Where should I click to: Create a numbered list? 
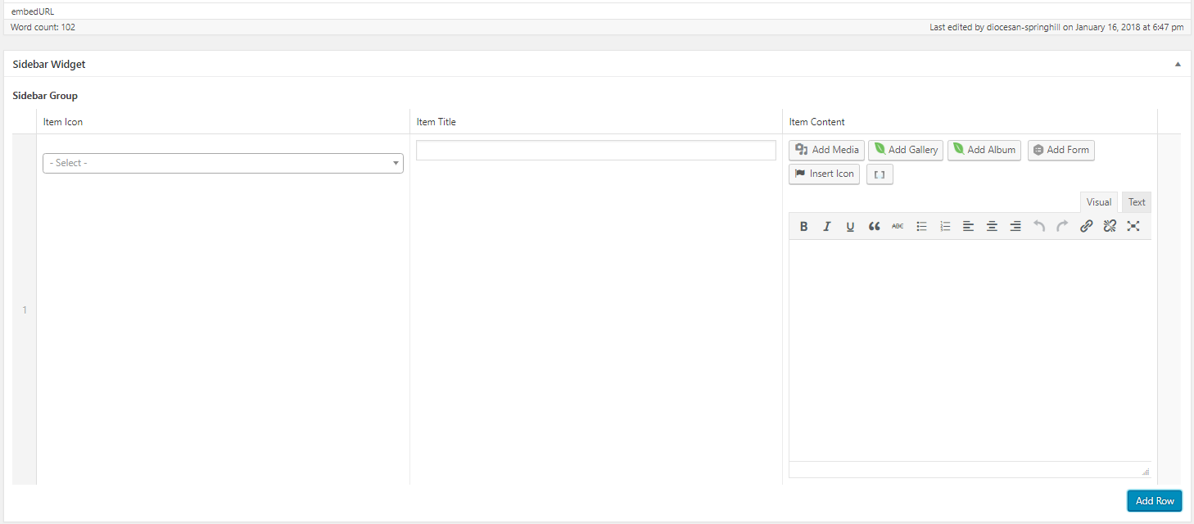(945, 227)
